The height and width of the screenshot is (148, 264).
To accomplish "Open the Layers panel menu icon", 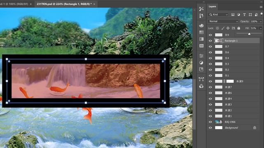I will (261, 7).
